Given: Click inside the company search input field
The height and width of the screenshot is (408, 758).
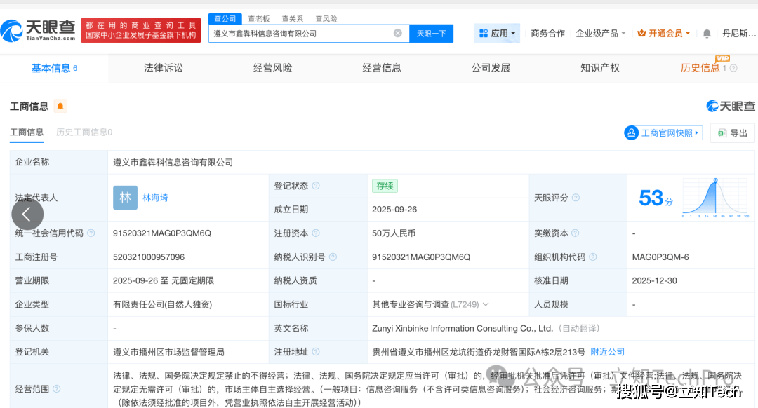Looking at the screenshot, I should pyautogui.click(x=302, y=33).
